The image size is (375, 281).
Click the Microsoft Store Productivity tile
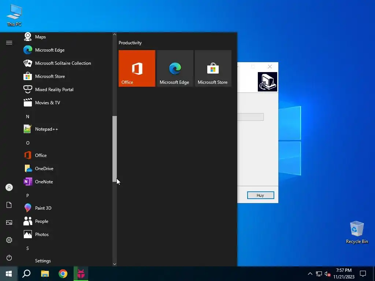point(213,68)
